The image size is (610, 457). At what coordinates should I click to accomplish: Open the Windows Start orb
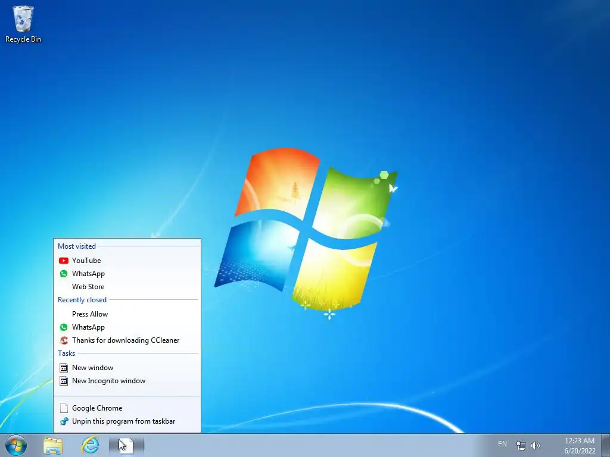tap(16, 445)
